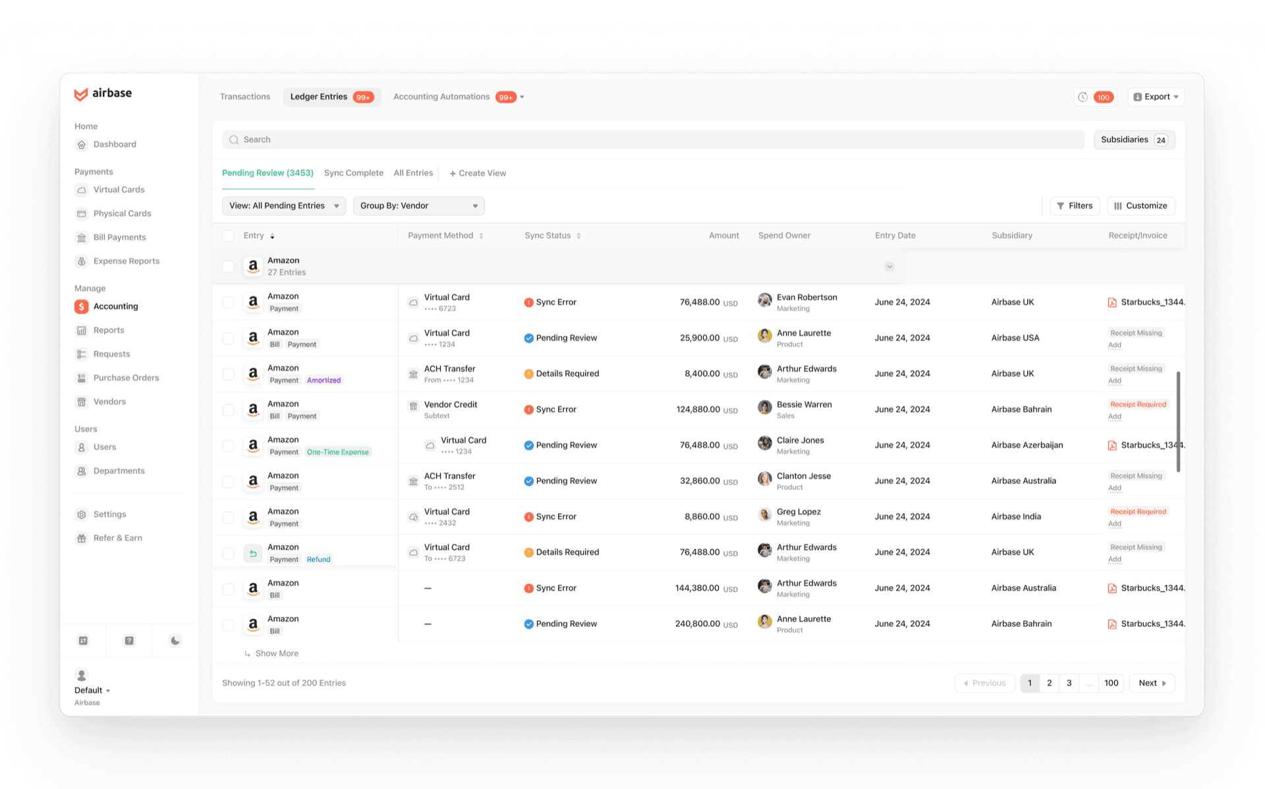
Task: Toggle dark mode moon icon
Action: (x=175, y=640)
